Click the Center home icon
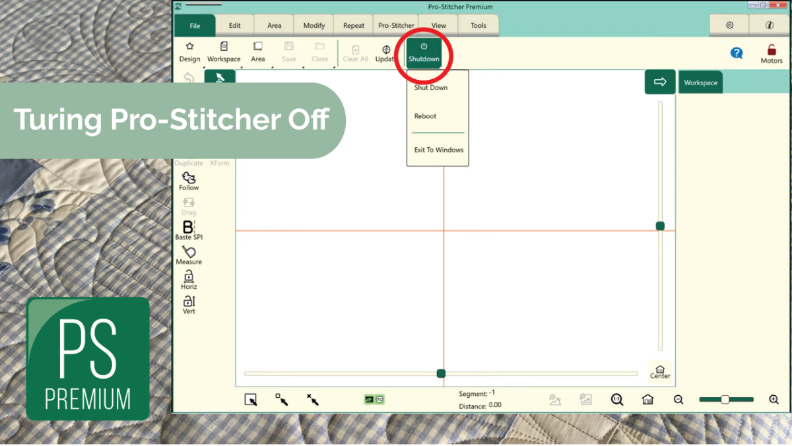 click(x=659, y=370)
